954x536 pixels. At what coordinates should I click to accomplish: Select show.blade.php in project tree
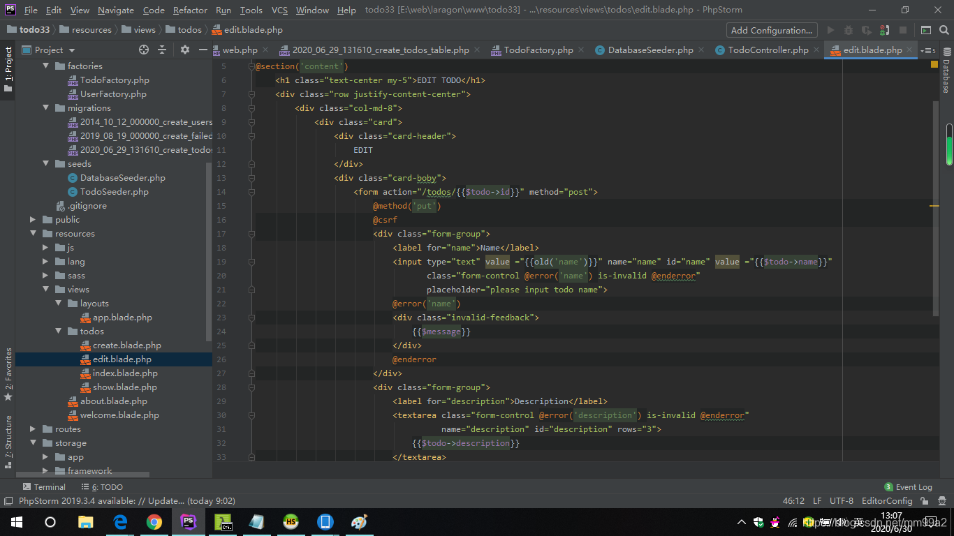pyautogui.click(x=124, y=387)
